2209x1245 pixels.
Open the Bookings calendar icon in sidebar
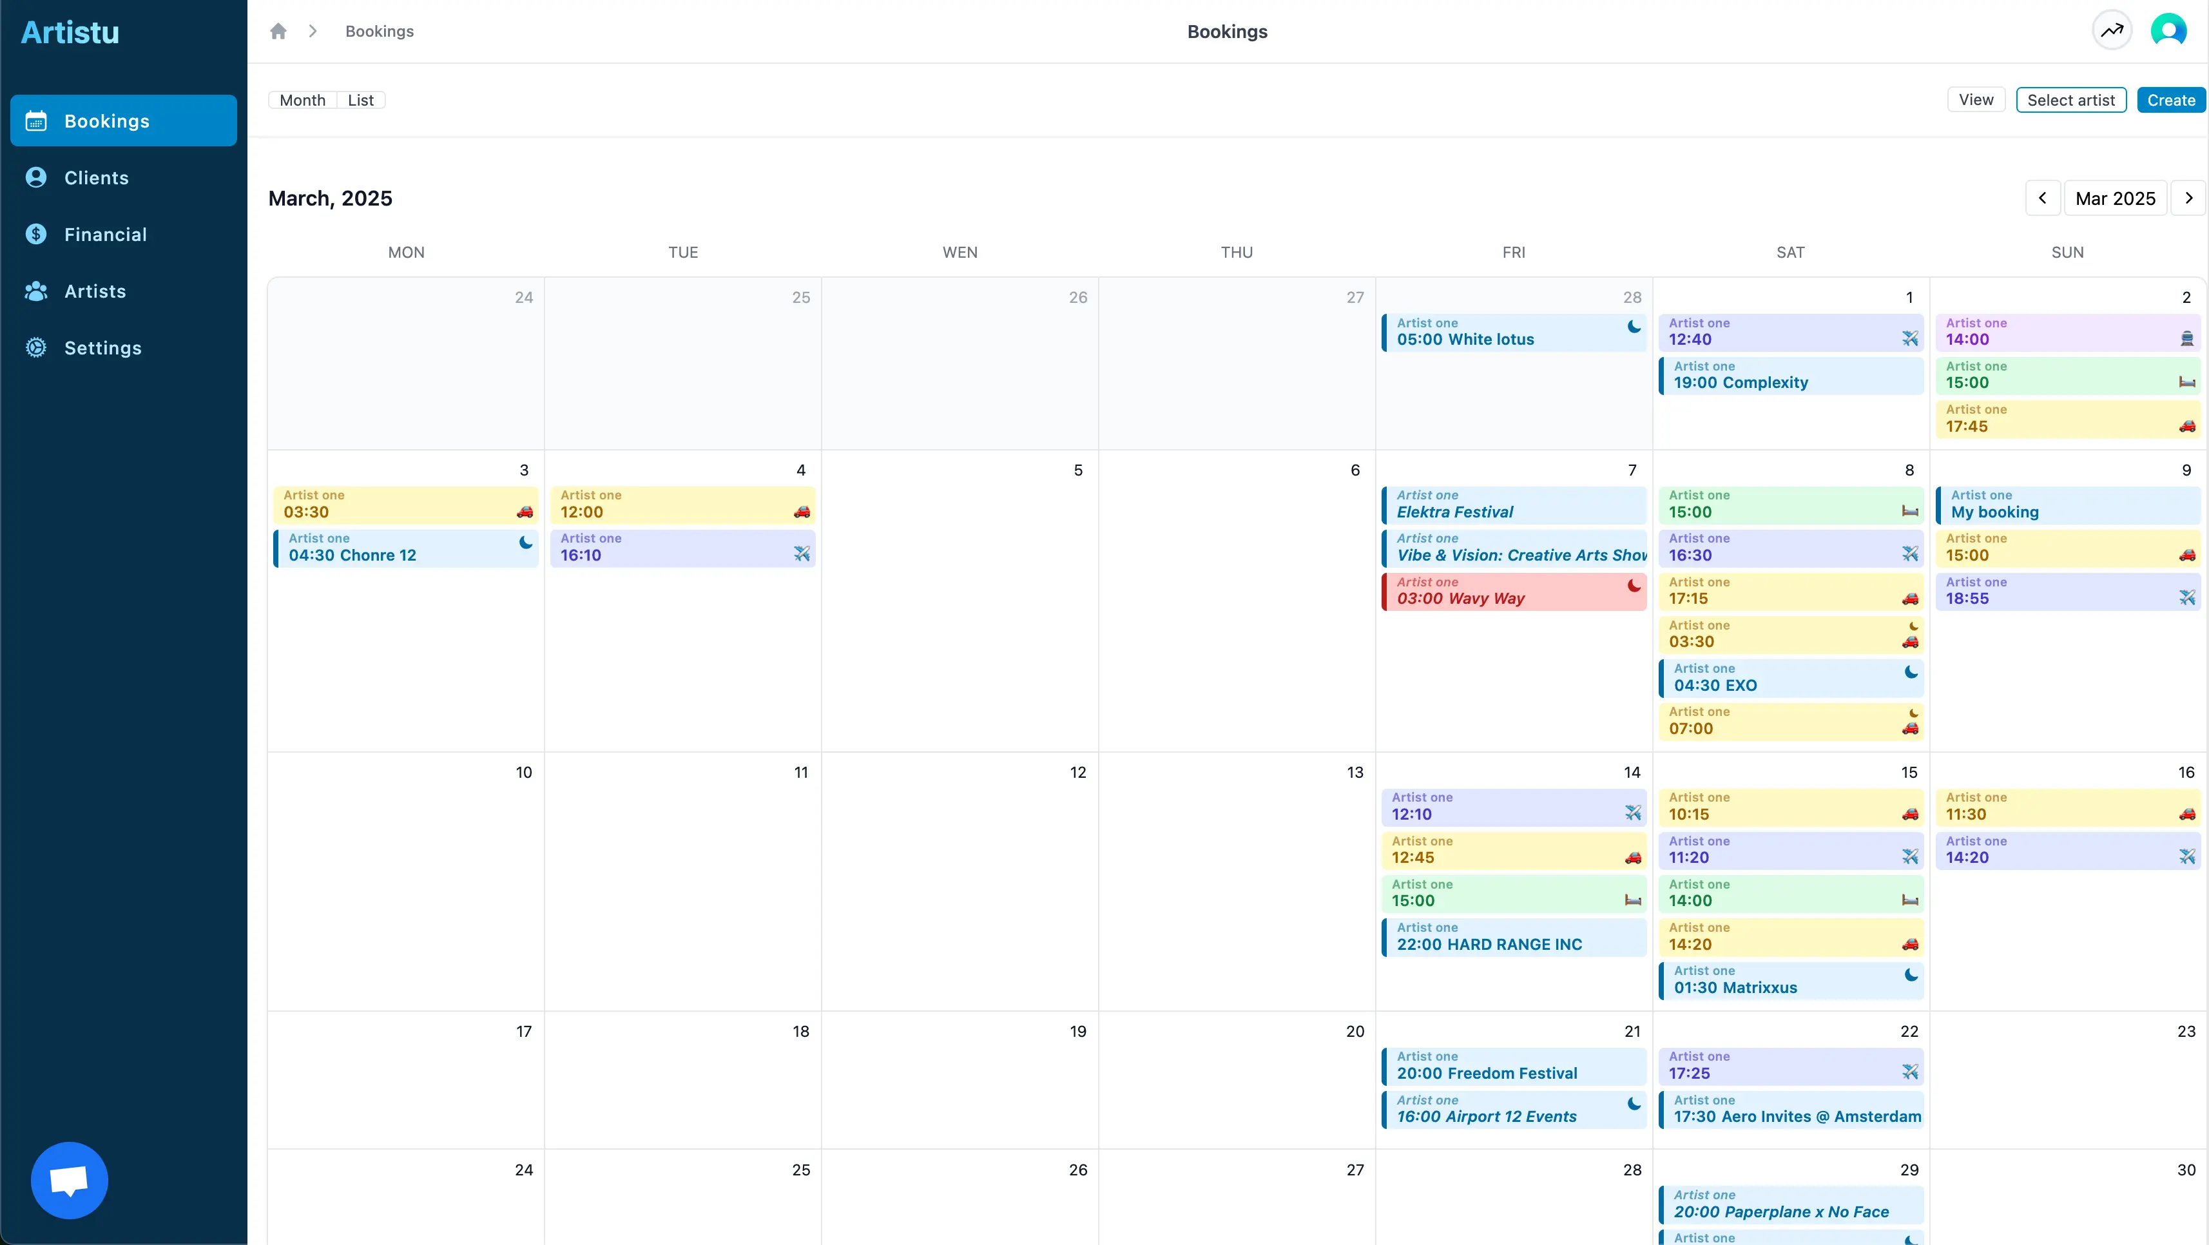pyautogui.click(x=36, y=120)
